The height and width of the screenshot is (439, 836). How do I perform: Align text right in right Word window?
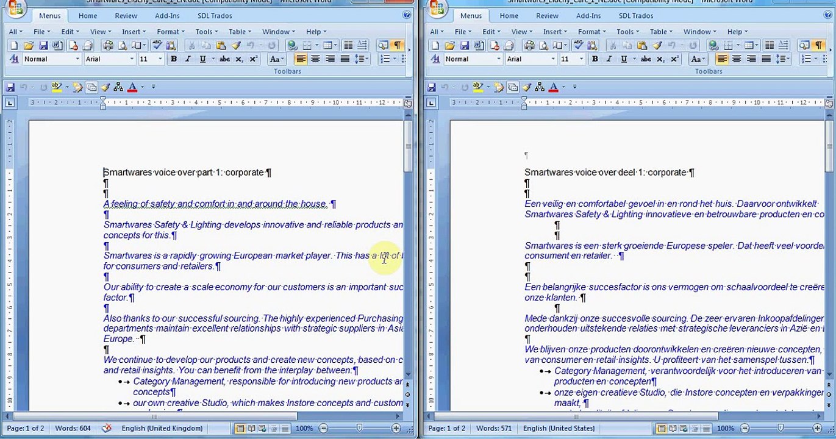(751, 59)
